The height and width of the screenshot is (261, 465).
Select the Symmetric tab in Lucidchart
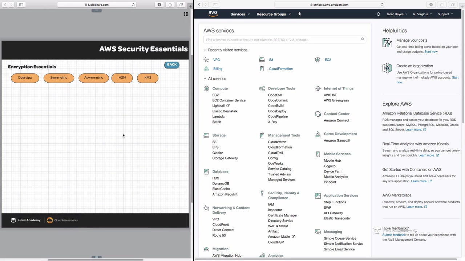click(59, 78)
